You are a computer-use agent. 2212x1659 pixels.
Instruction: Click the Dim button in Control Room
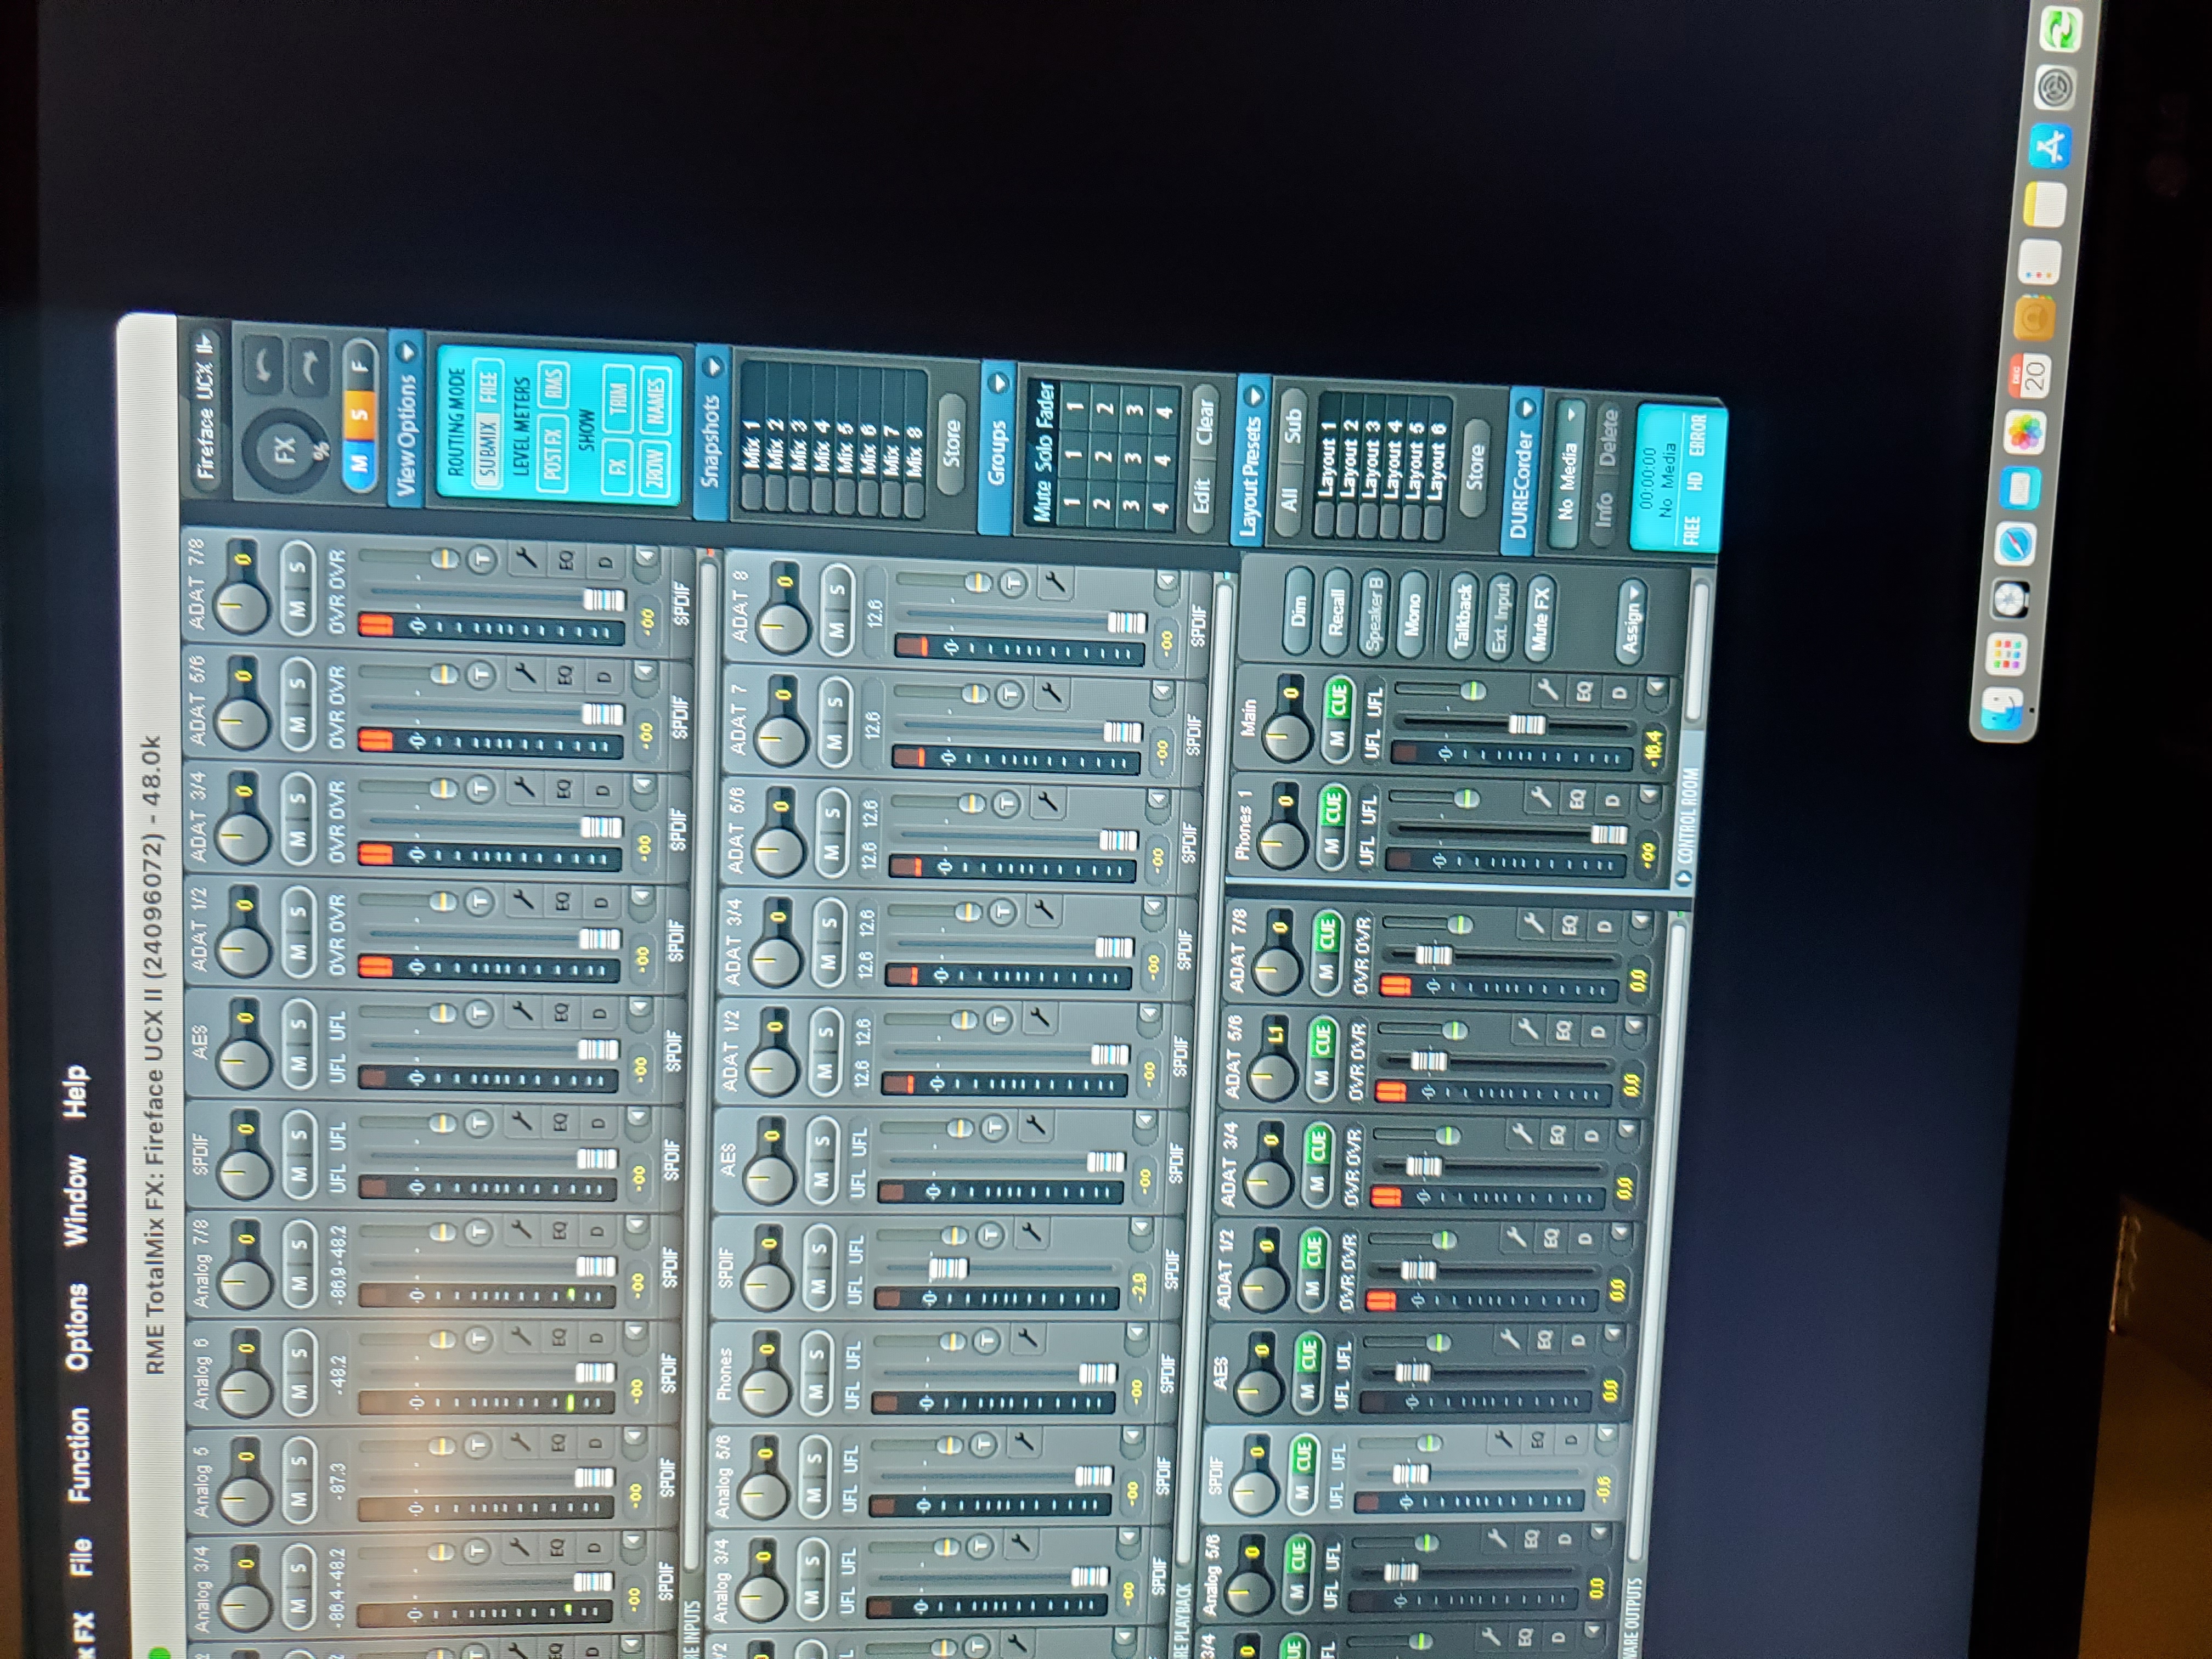(x=1298, y=611)
